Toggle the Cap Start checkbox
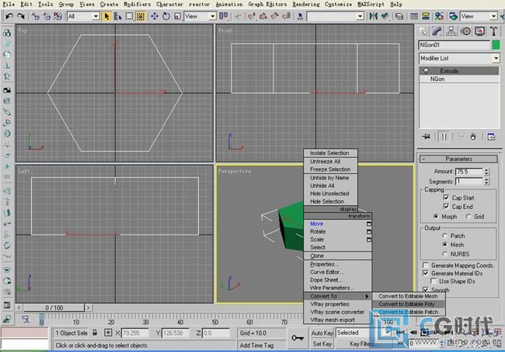505x352 pixels. (446, 197)
